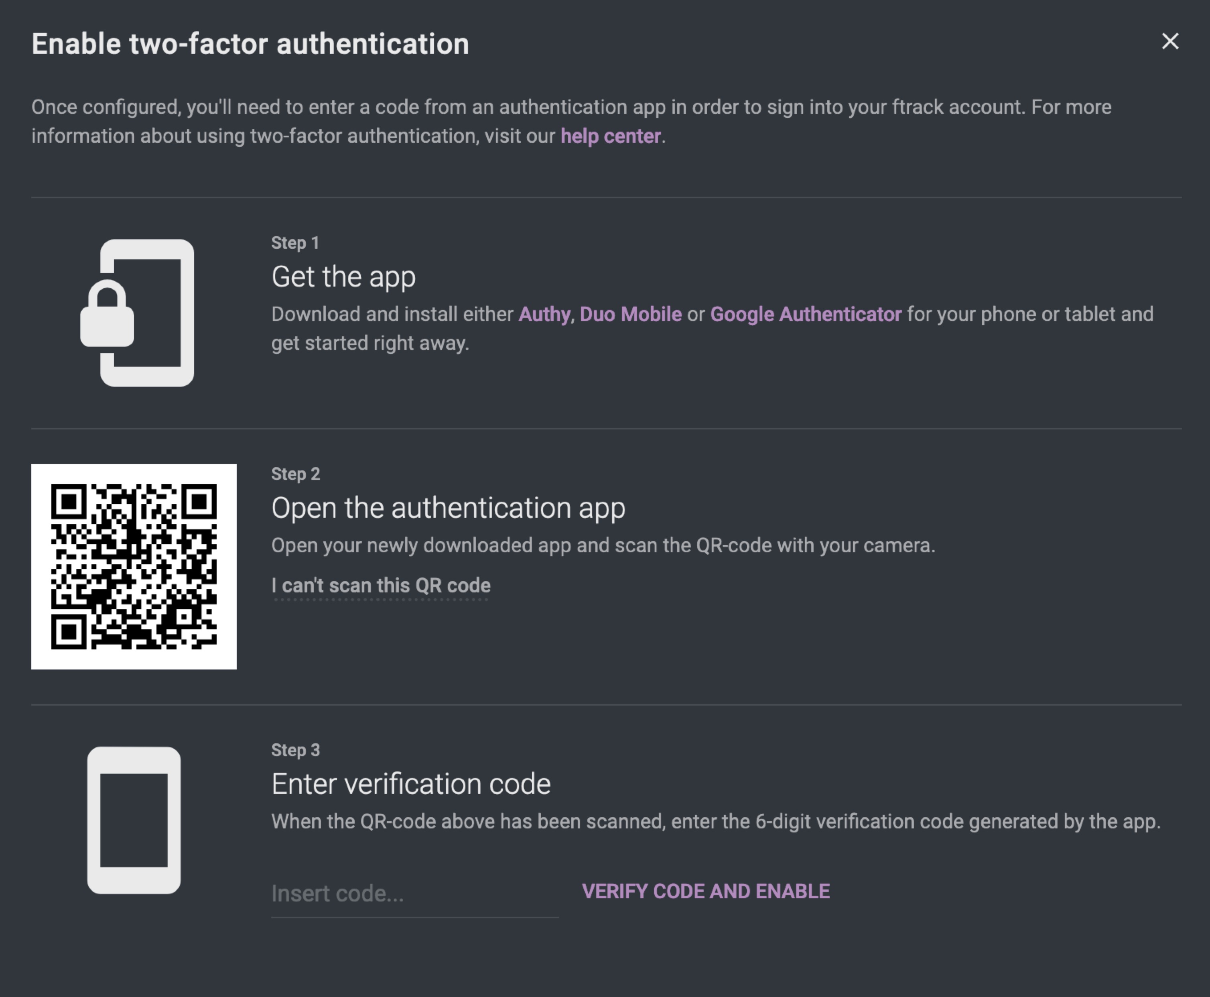Open the help center link
The width and height of the screenshot is (1210, 997).
point(610,137)
